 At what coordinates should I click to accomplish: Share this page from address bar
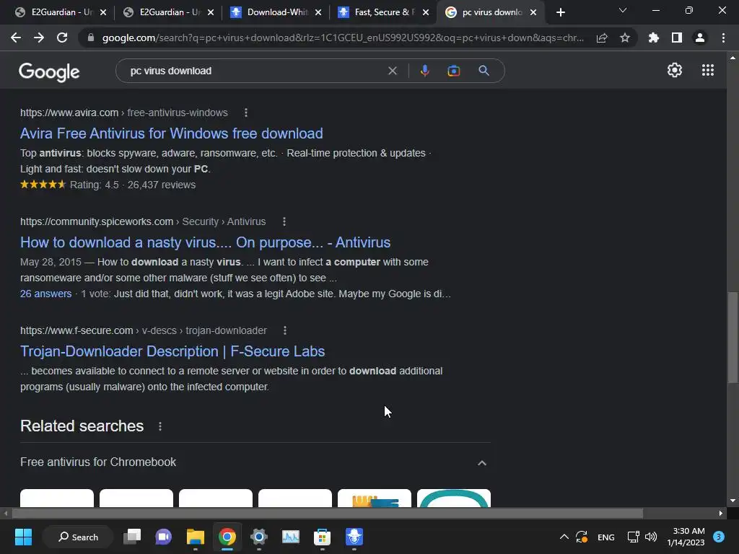tap(602, 38)
